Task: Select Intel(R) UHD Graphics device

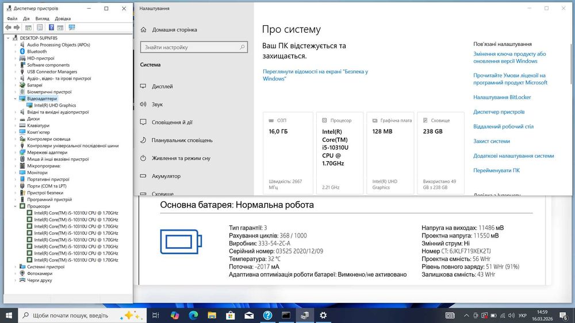Action: [x=55, y=106]
